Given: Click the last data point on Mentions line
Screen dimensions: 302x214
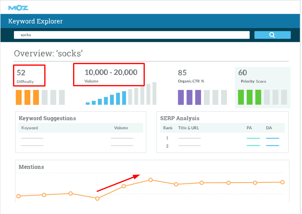Looking at the screenshot, I should (x=282, y=182).
